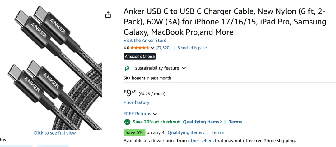Open Qualifying items for Save 20% at checkout

[202, 122]
